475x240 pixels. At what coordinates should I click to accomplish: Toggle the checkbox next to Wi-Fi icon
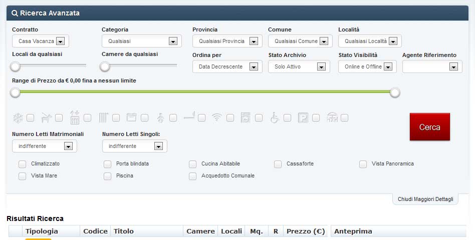[x=230, y=117]
